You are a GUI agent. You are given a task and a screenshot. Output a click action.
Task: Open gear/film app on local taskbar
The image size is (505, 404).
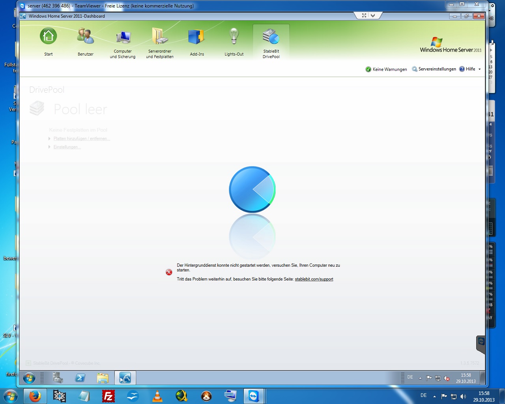pos(60,396)
